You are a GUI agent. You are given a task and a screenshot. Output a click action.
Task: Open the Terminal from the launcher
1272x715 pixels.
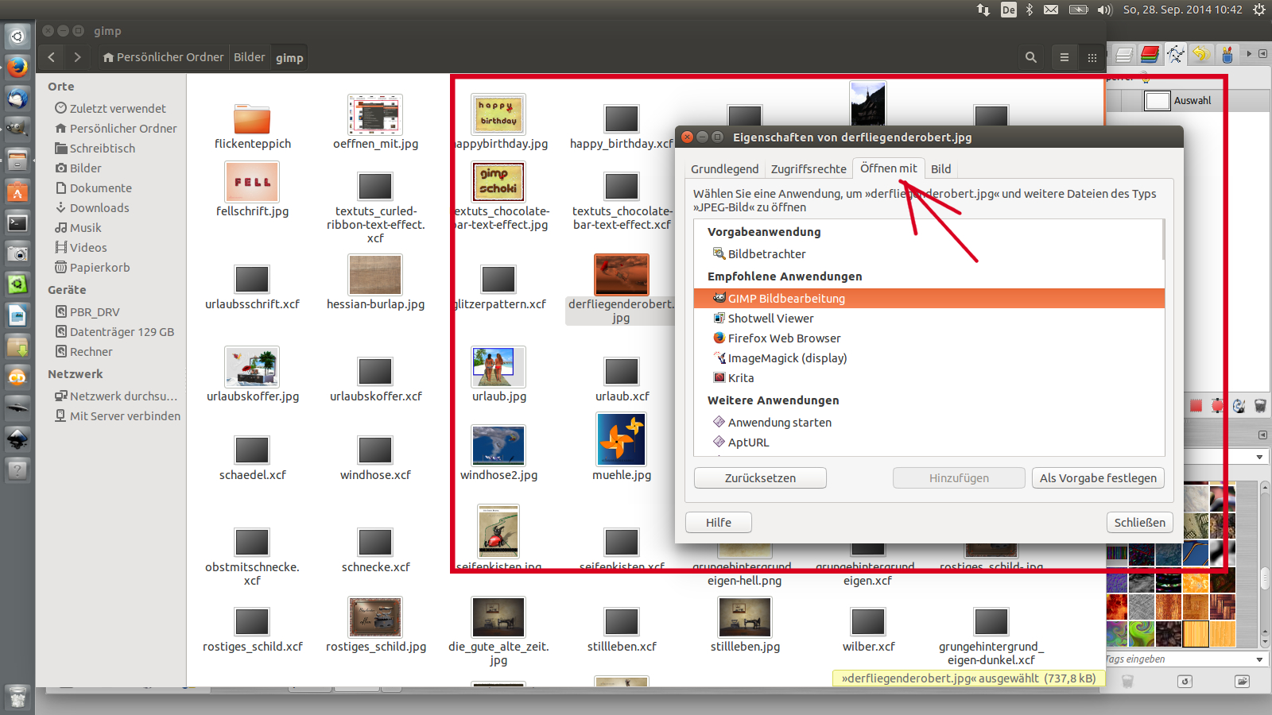pyautogui.click(x=17, y=222)
